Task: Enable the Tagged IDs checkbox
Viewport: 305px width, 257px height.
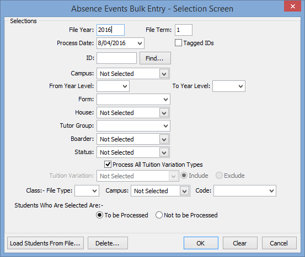Action: click(178, 43)
